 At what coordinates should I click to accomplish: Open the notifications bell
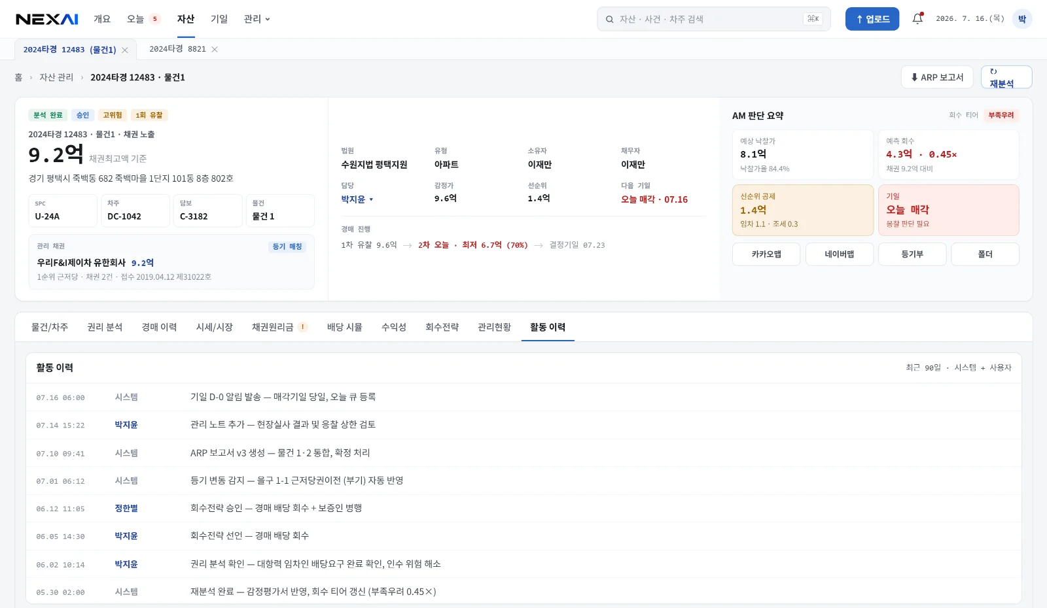[917, 19]
